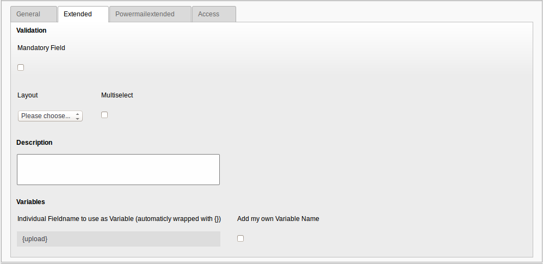This screenshot has width=543, height=264.
Task: Click the Multiselect label text
Action: point(117,95)
